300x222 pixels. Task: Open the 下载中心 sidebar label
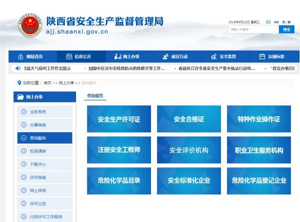click(38, 164)
